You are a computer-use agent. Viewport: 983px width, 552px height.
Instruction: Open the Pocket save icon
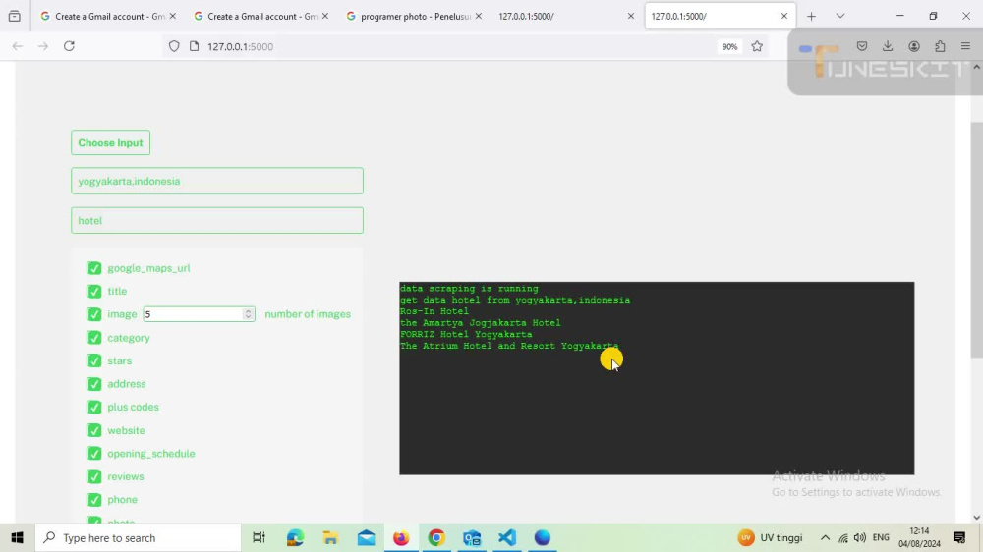[862, 46]
